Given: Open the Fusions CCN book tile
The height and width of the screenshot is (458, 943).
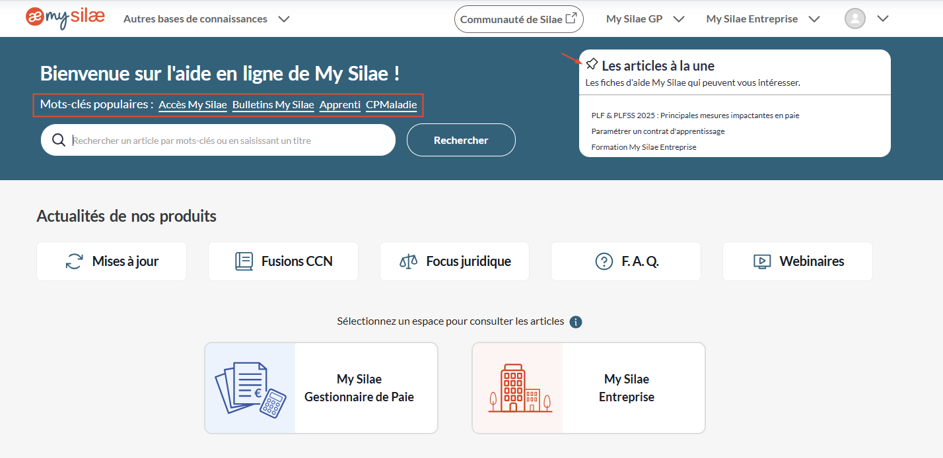Looking at the screenshot, I should pos(283,261).
